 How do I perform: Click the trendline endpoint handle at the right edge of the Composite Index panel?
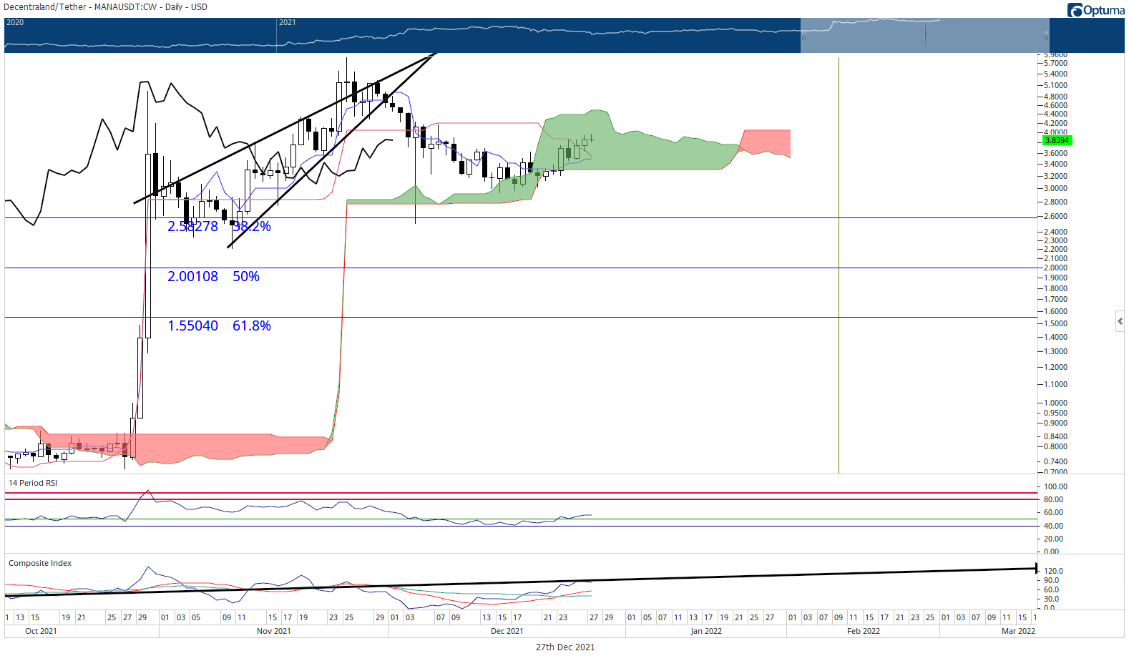(x=1037, y=569)
